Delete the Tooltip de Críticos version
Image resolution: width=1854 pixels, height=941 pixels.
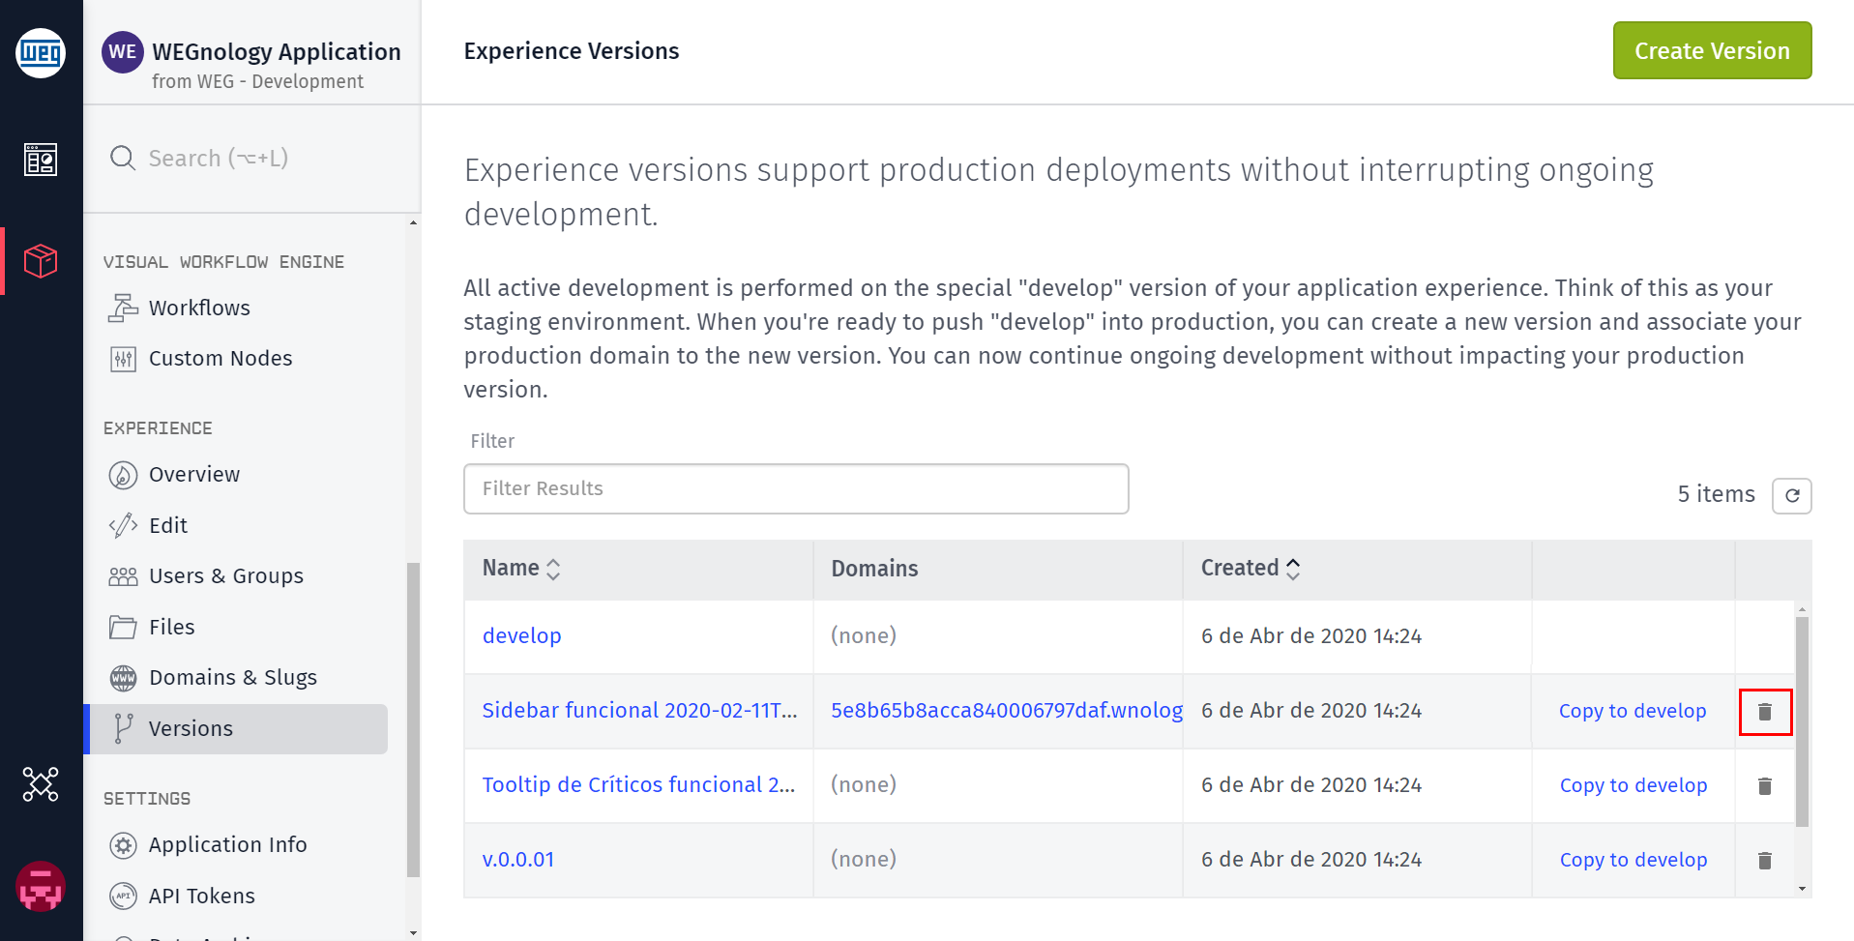1765,785
